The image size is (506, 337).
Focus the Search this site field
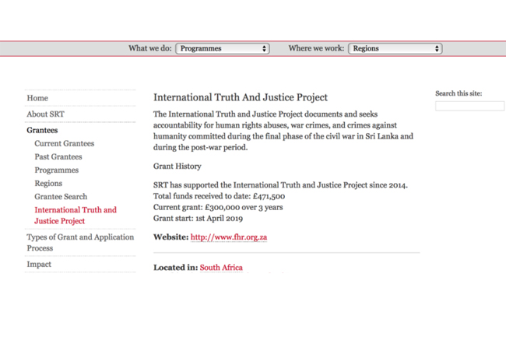tap(469, 106)
